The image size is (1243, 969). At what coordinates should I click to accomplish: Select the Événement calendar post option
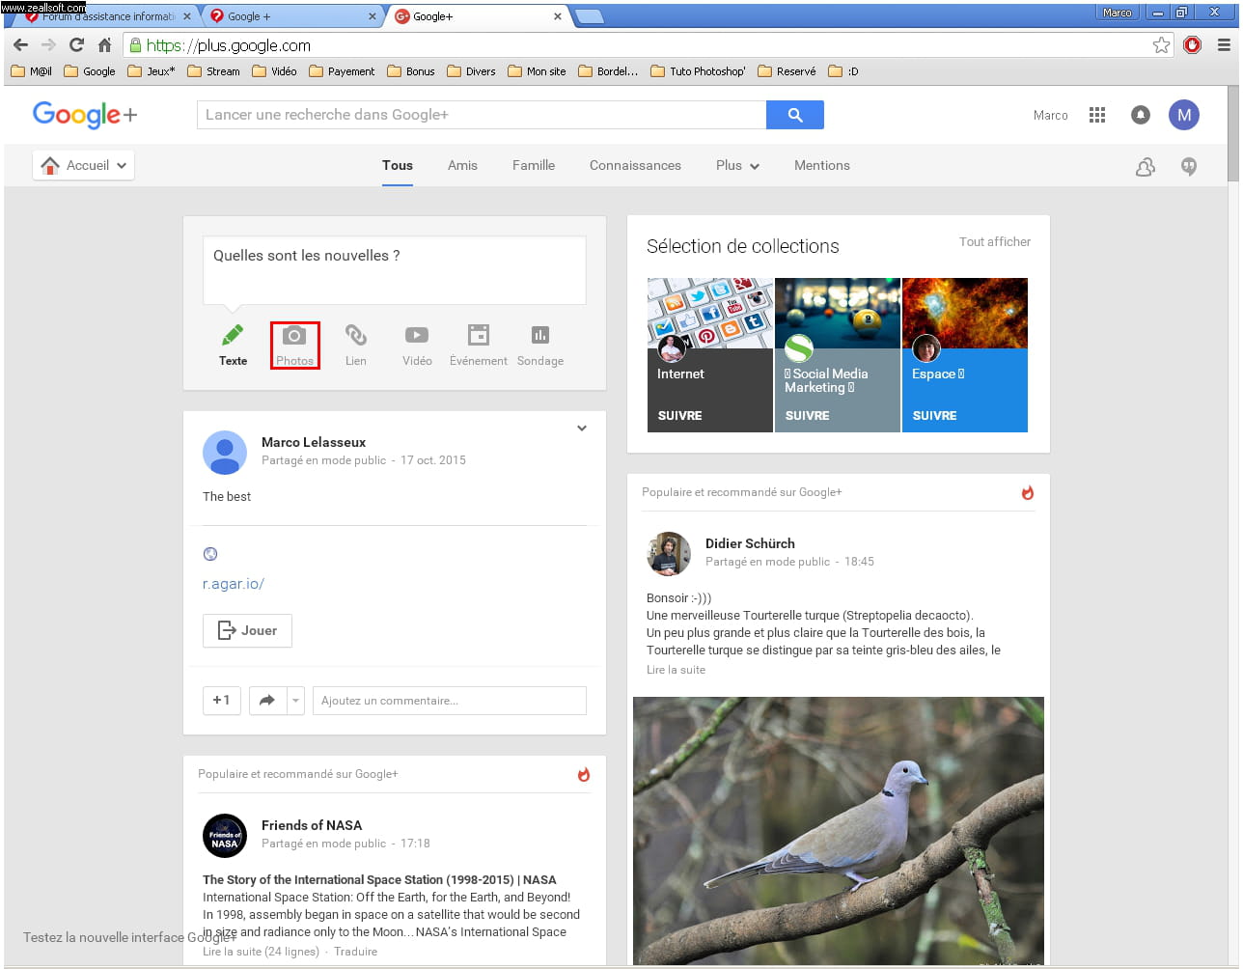pyautogui.click(x=479, y=346)
